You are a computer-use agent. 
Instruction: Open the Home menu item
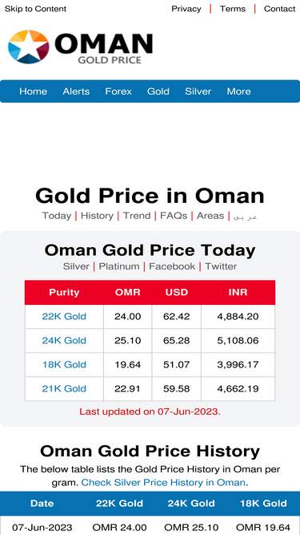[x=33, y=91]
